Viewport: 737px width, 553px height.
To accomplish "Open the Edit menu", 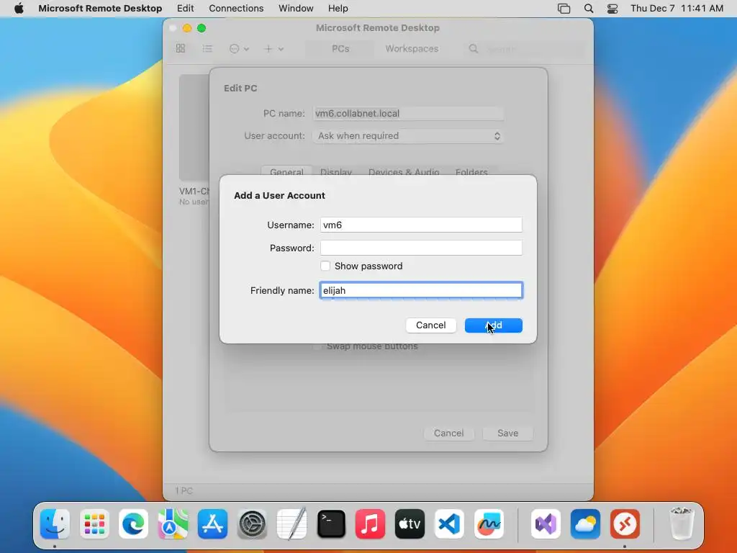I will (185, 8).
